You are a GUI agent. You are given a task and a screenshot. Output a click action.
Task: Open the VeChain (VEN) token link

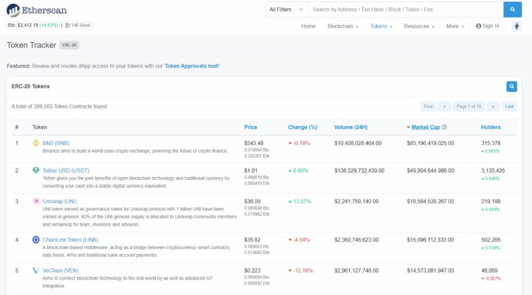pos(60,271)
